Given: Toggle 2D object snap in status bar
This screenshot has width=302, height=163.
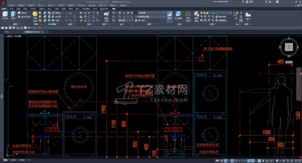Looking at the screenshot, I should 253,161.
